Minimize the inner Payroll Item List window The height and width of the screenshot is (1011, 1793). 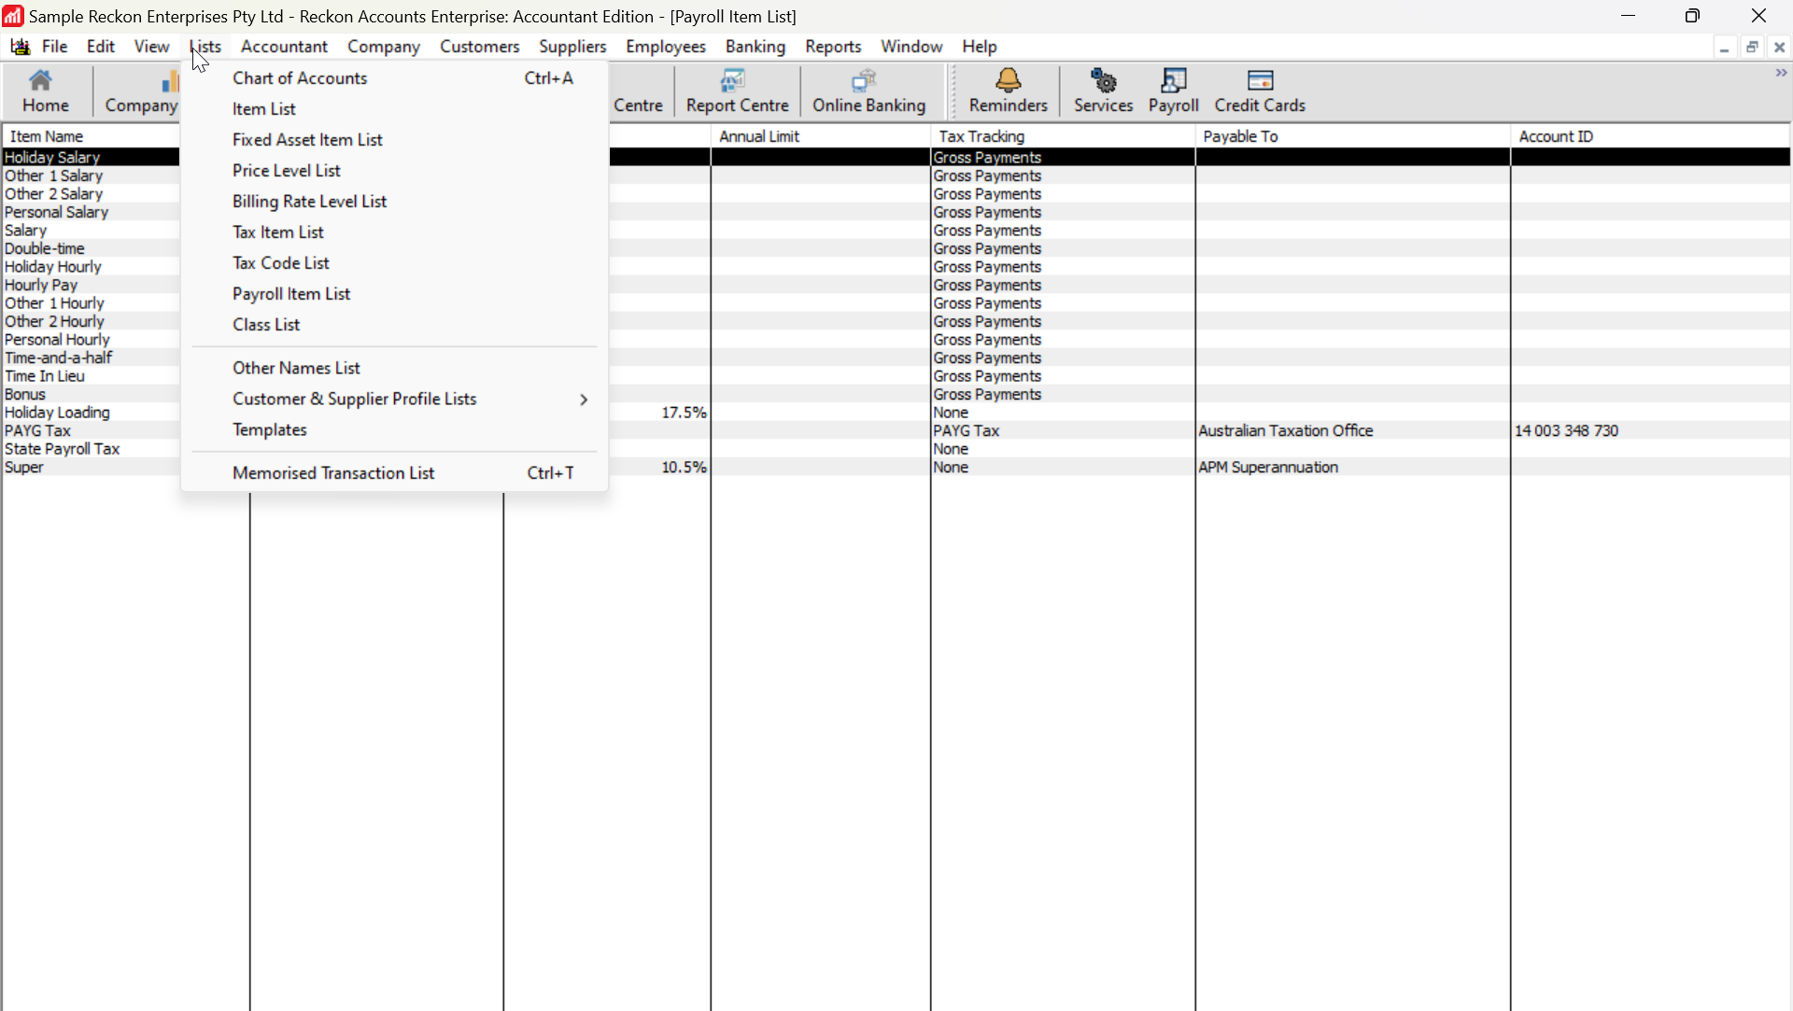coord(1725,47)
